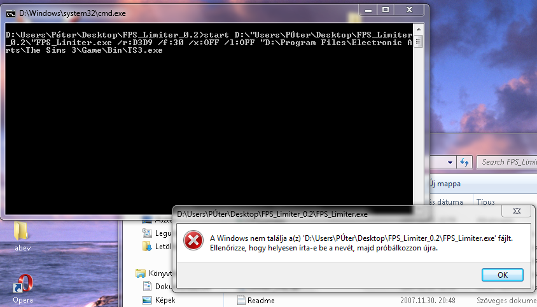Click the Legutóbbi helyek icon
Viewport: 537px width, 307px height.
click(147, 233)
